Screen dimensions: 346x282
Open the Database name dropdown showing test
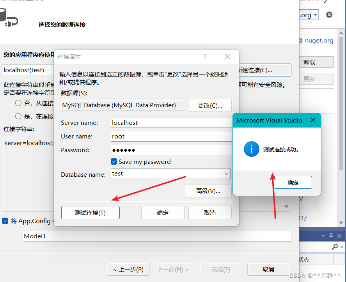(227, 174)
